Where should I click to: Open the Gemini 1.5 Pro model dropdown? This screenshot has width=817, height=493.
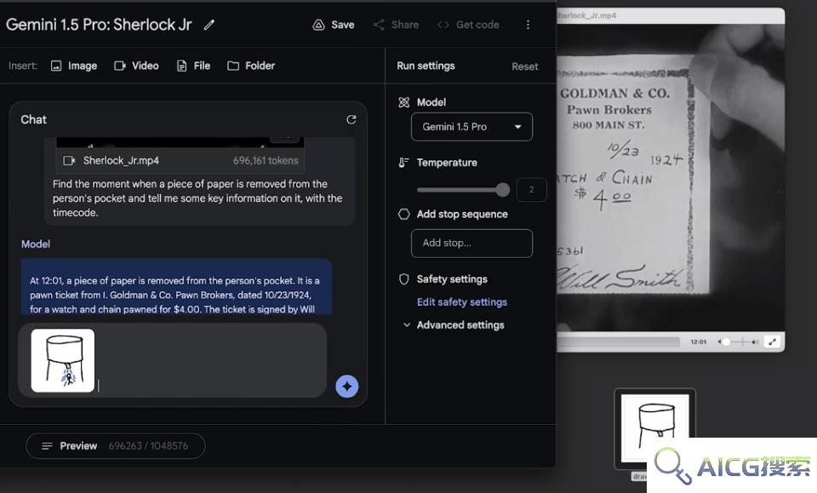pos(471,127)
